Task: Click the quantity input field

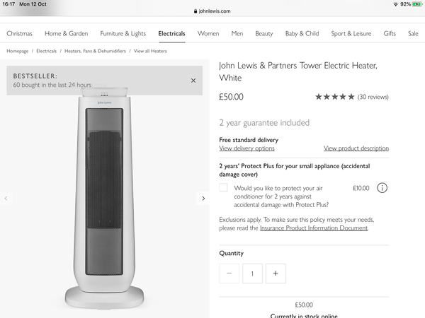Action: point(252,273)
